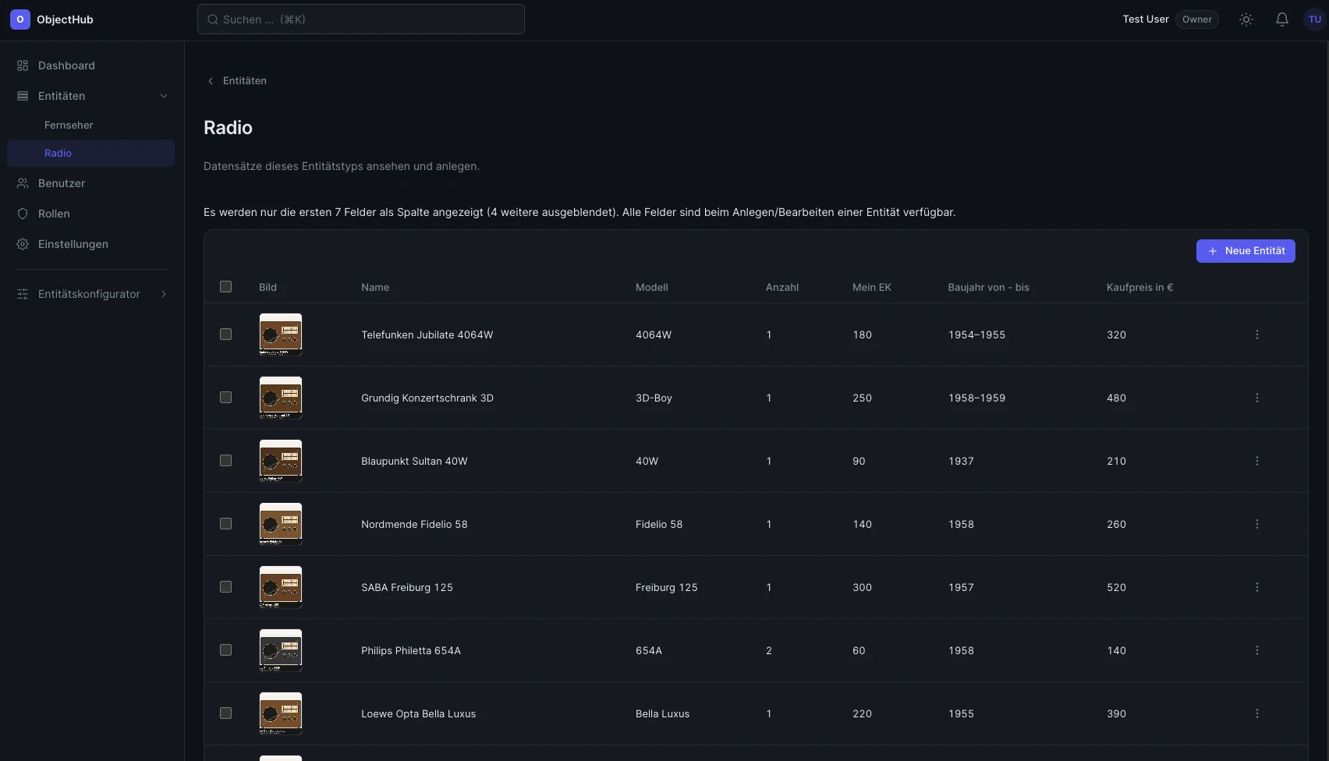Open Dashboard in the sidebar
The height and width of the screenshot is (761, 1329).
click(x=90, y=65)
